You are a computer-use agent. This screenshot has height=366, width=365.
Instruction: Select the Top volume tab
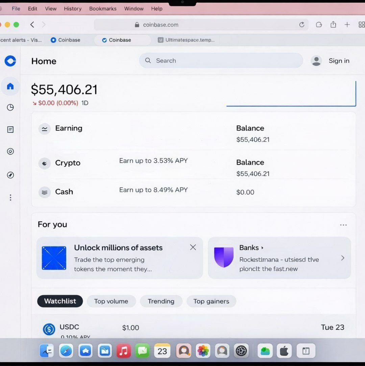point(111,301)
